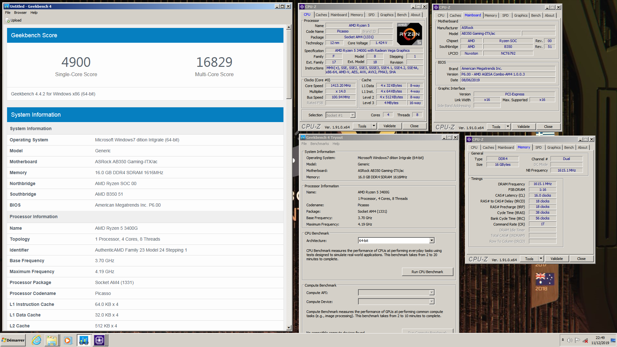Open Benchmarks menu in Geekbench 4 Tryout
Screen dimensions: 617x347
(x=319, y=144)
